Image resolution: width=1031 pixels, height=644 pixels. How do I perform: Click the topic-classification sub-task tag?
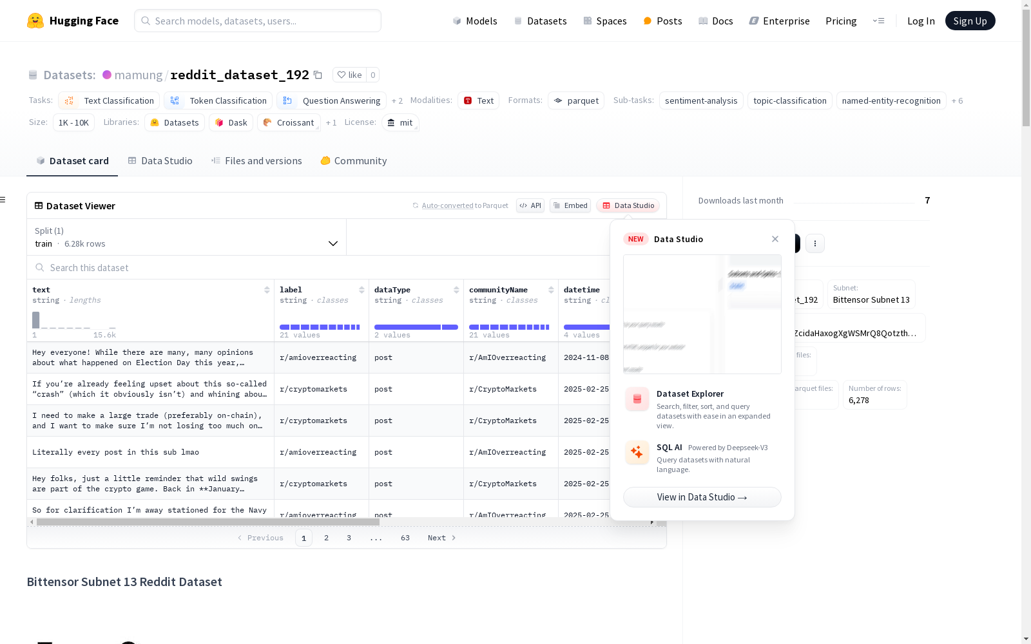(790, 100)
